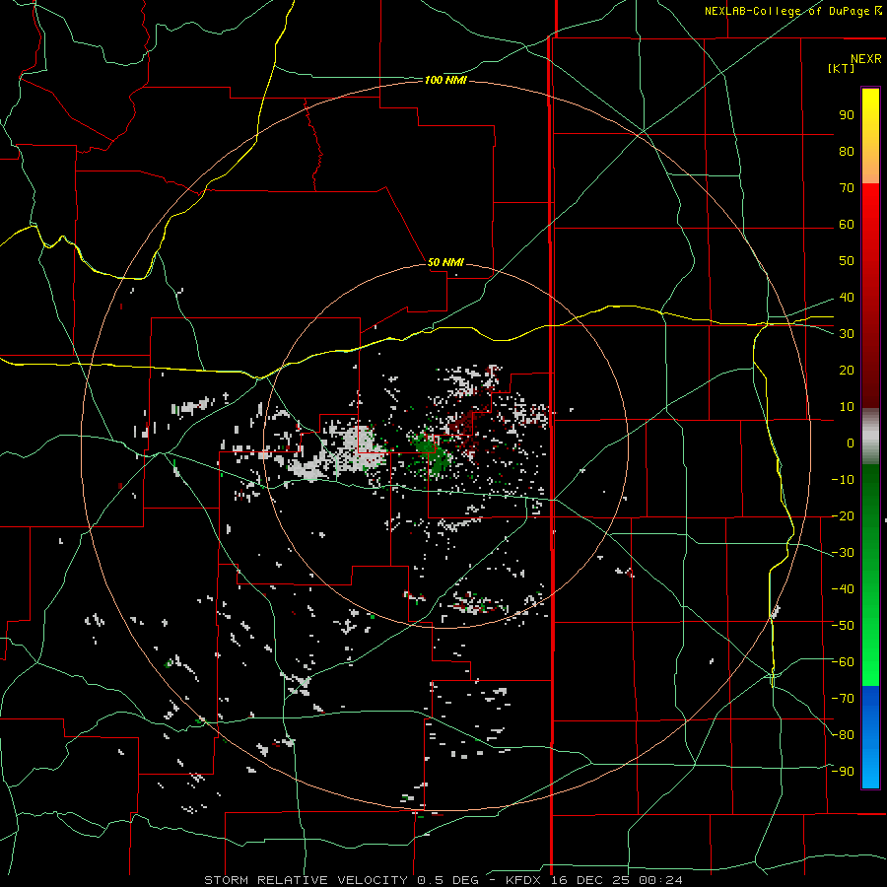The height and width of the screenshot is (887, 887).
Task: Click the STORM RELATIVE VELOCITY caption text
Action: point(306,880)
